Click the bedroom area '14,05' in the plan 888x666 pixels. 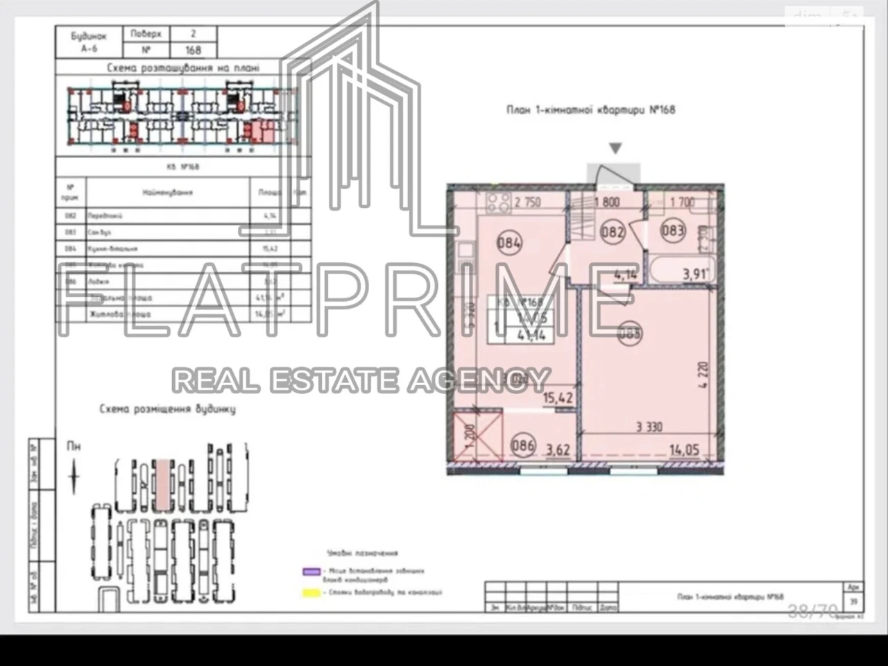[x=684, y=450]
